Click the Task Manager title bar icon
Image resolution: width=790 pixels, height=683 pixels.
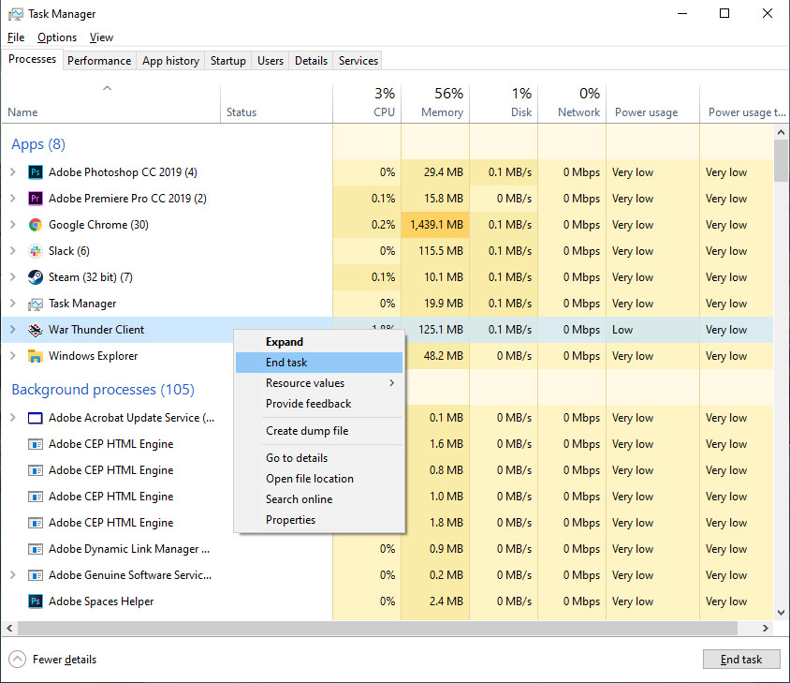tap(16, 14)
